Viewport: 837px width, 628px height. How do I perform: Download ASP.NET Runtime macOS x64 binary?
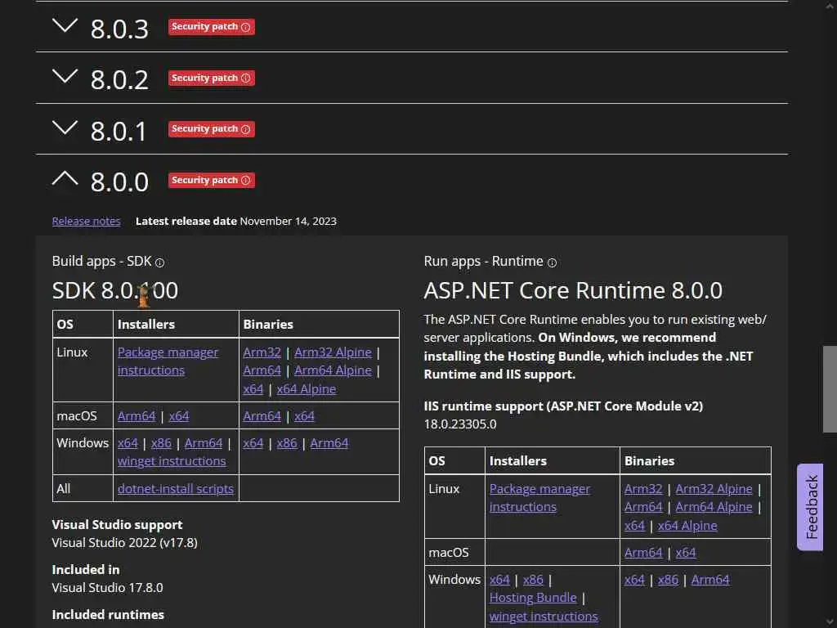coord(686,553)
